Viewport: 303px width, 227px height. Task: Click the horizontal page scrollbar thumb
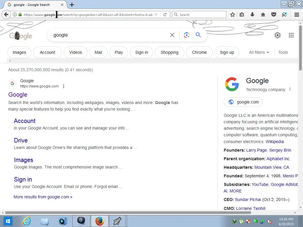128,213
